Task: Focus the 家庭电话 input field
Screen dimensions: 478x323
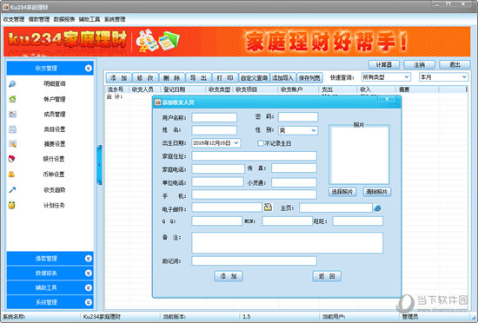Action: click(x=218, y=168)
